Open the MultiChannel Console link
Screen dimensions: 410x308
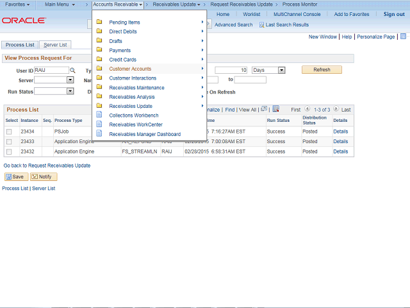297,14
